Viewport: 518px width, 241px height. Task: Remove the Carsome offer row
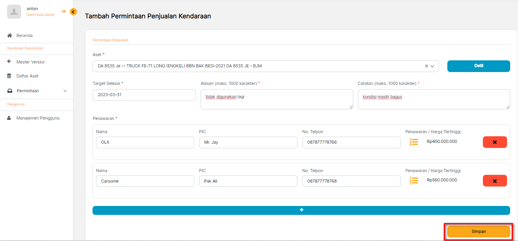495,181
